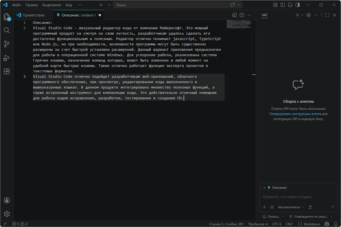Open errors and warnings counter

(x=20, y=224)
